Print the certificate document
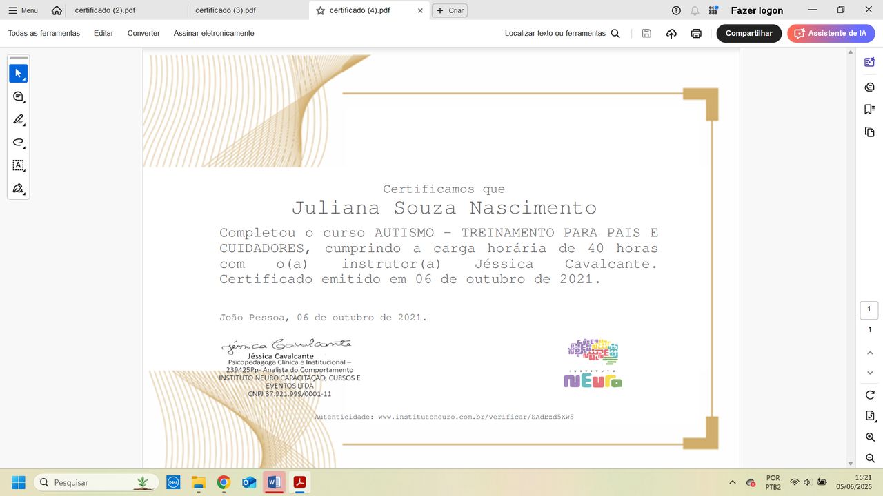The image size is (883, 496). [696, 33]
